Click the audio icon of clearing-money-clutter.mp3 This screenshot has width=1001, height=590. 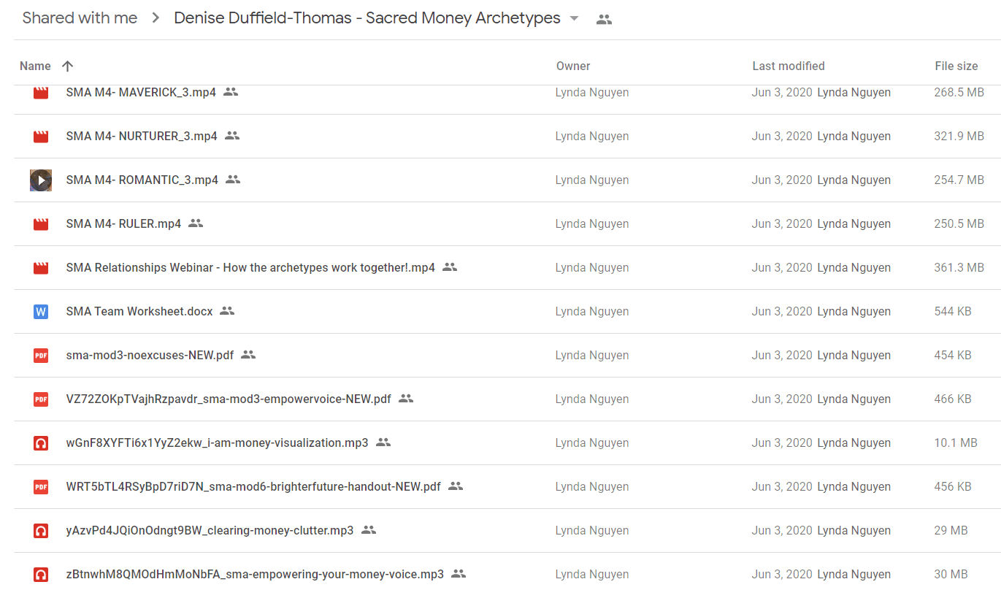[x=41, y=531]
